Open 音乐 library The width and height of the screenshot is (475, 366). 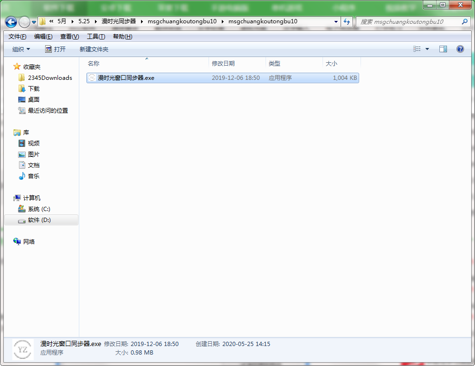34,176
